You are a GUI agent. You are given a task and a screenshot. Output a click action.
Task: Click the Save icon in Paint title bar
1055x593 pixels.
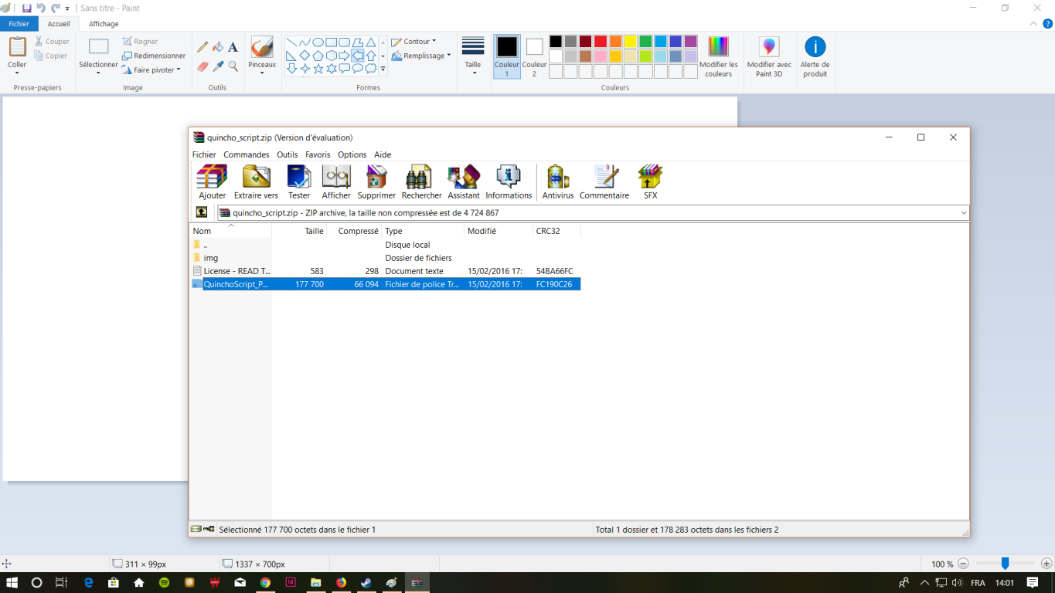tap(26, 8)
